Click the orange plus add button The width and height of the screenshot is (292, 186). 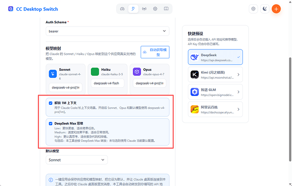click(276, 9)
